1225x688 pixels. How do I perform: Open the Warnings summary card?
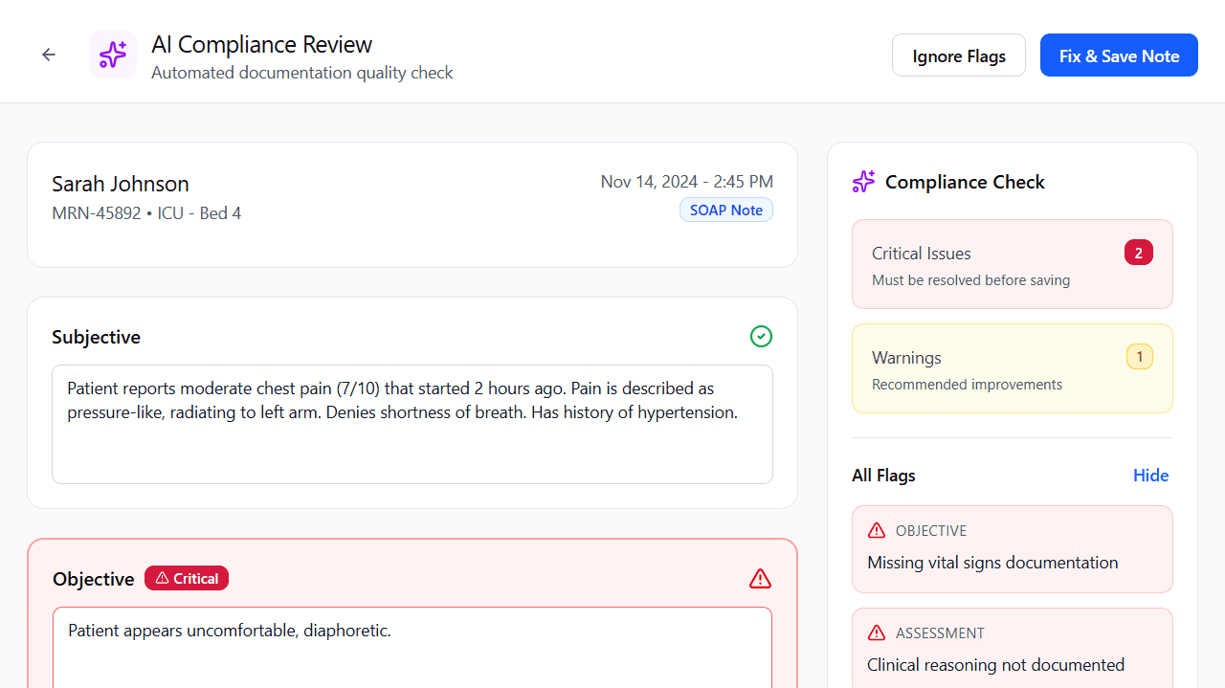pyautogui.click(x=1013, y=368)
